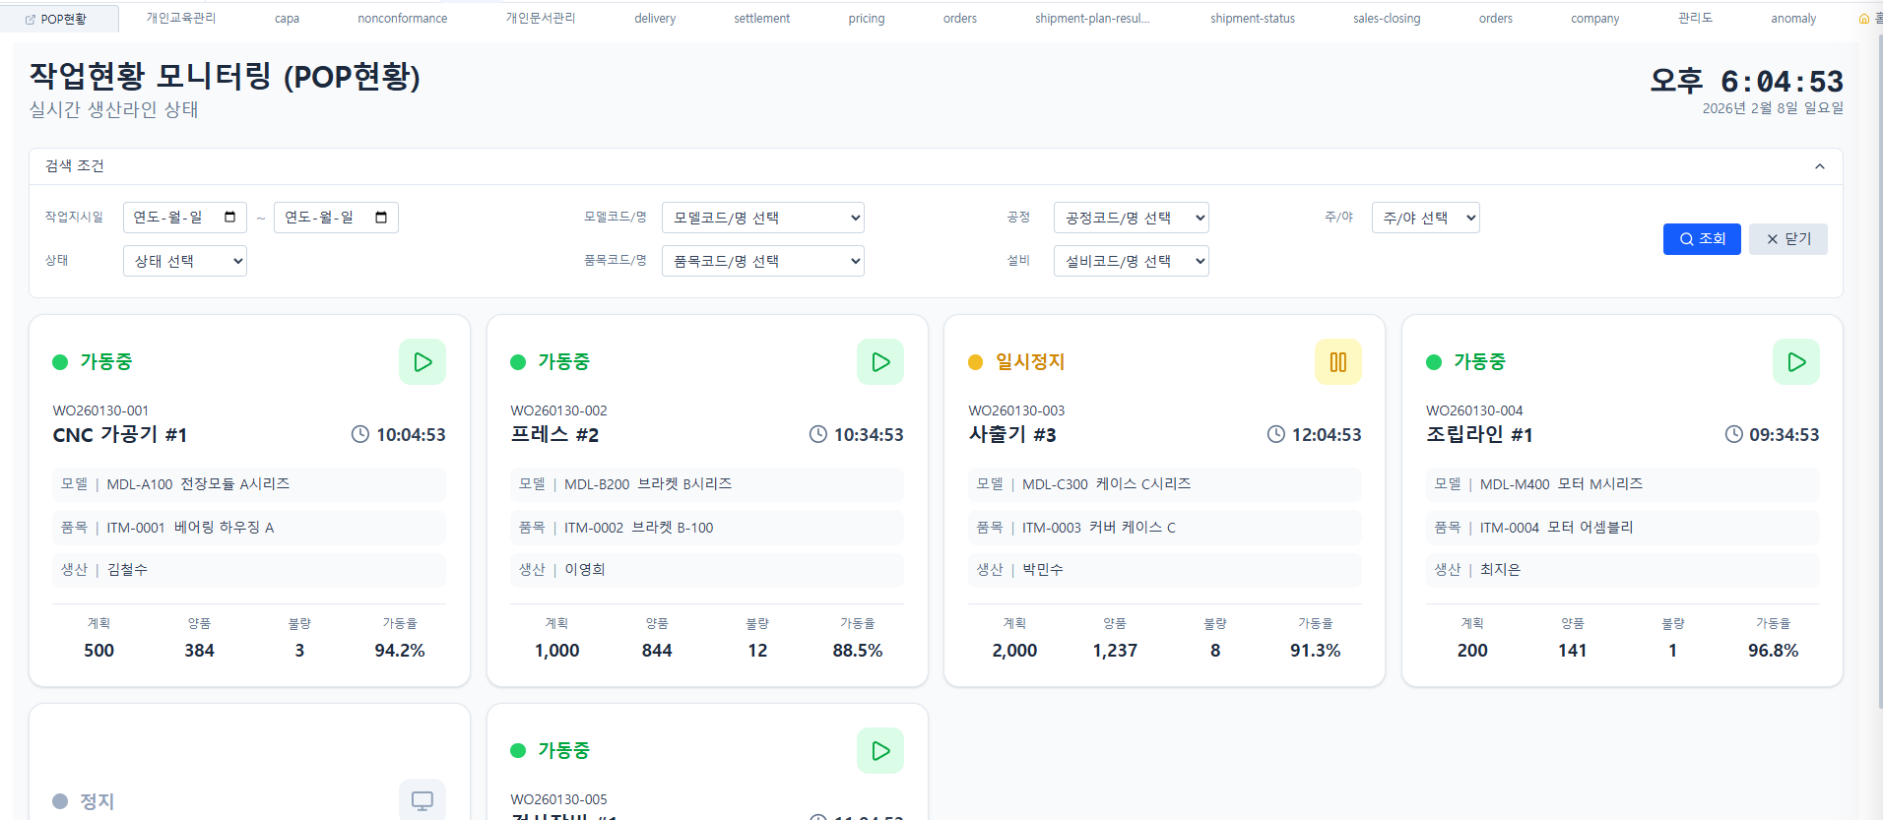
Task: Click play icon on WO260130-005 card
Action: (x=880, y=751)
